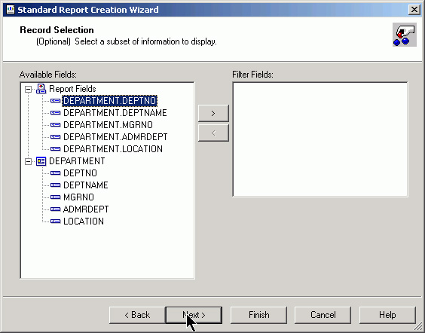Viewport: 425px width, 333px height.
Task: Select the Report Fields root label
Action: (x=72, y=89)
